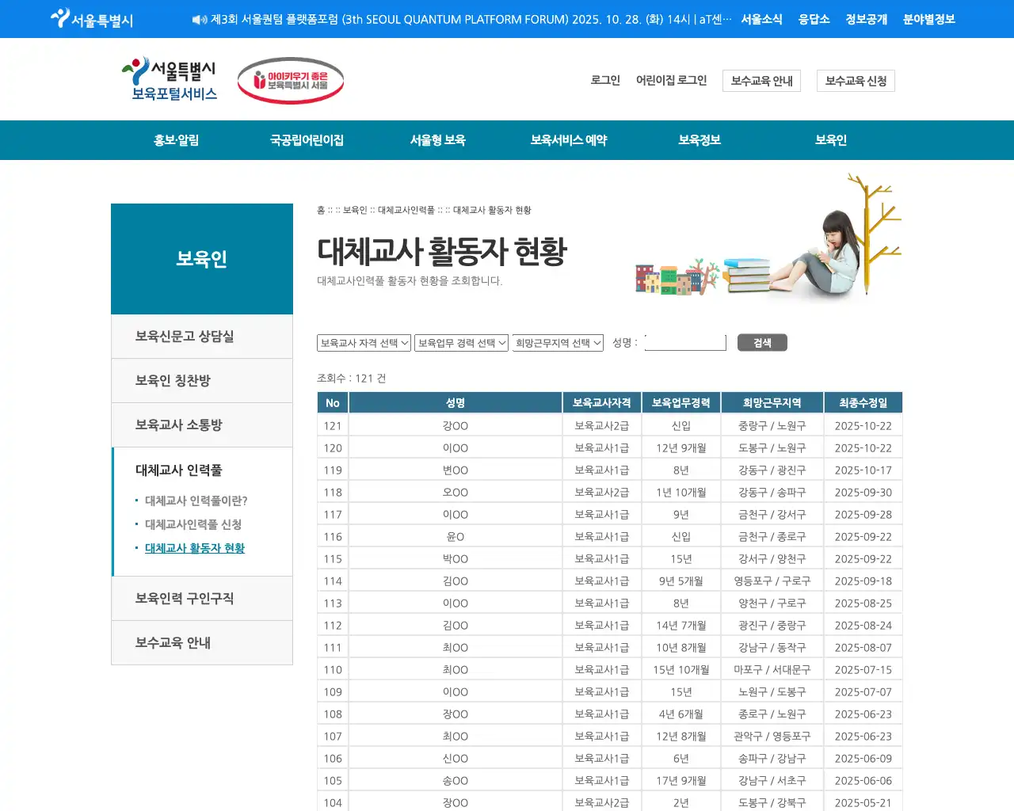Open the 대체교사 활동자 현황 sidebar link
This screenshot has height=811, width=1014.
(195, 547)
